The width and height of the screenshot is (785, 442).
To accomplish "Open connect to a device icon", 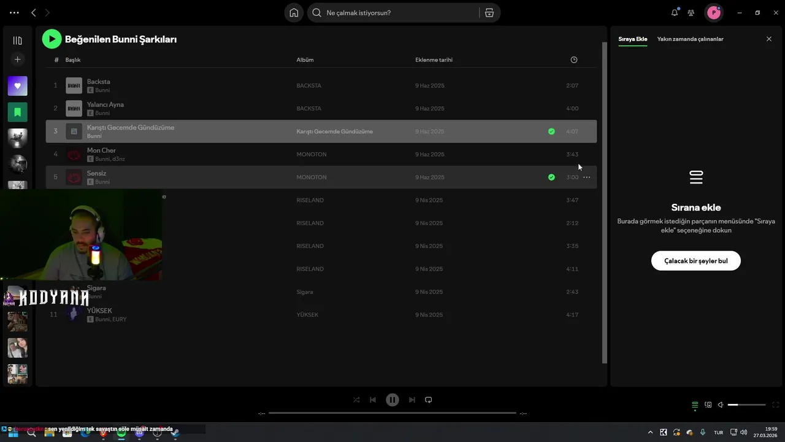I will [708, 405].
